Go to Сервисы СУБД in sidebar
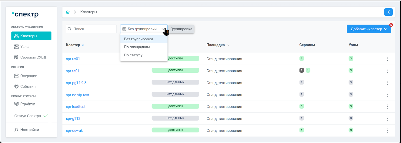 pyautogui.click(x=33, y=57)
